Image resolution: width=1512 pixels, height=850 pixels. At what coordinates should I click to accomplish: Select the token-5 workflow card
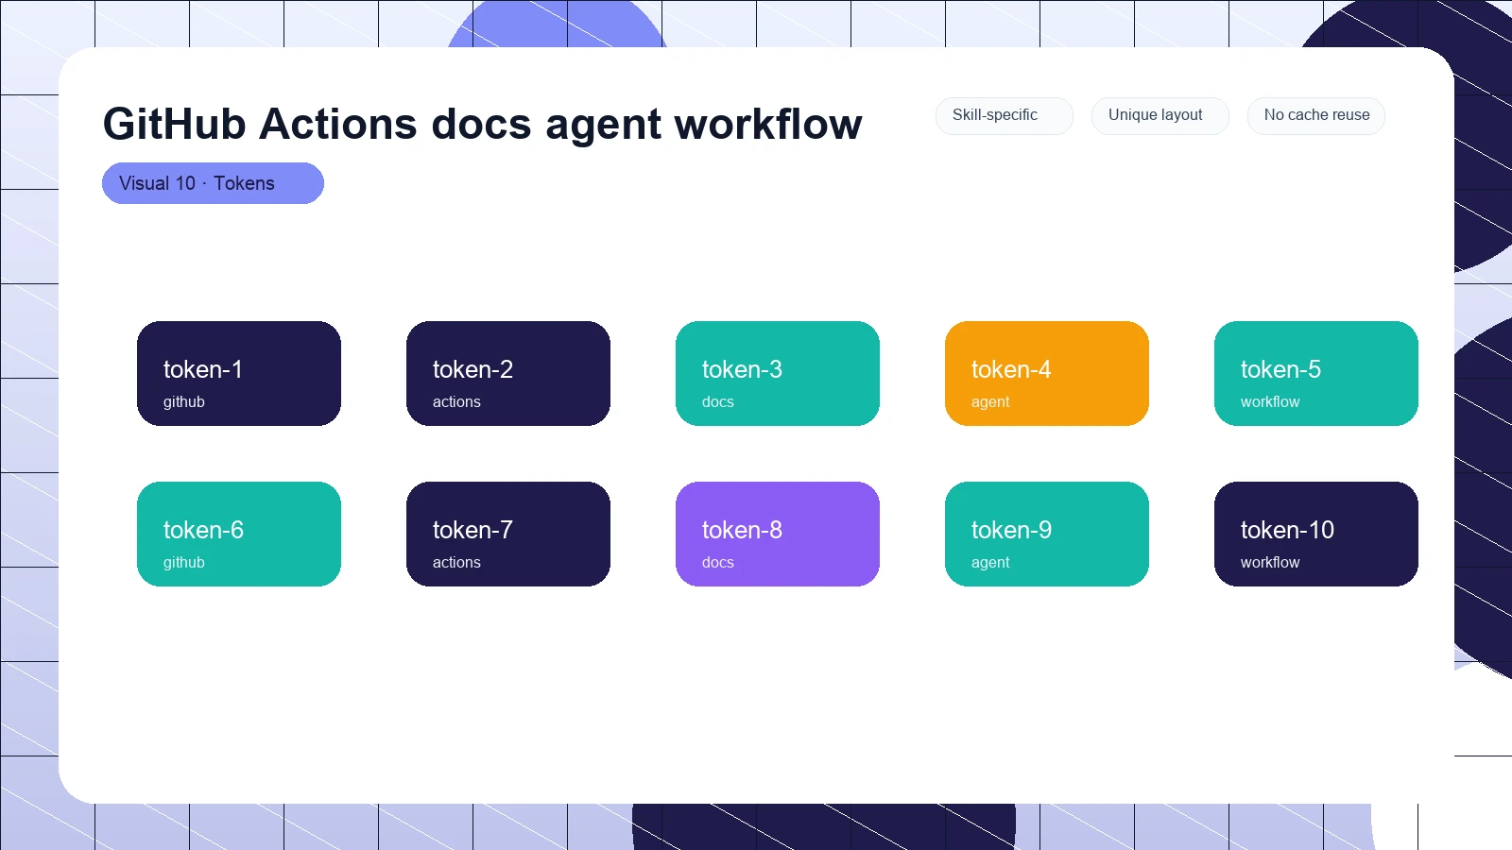tap(1316, 373)
